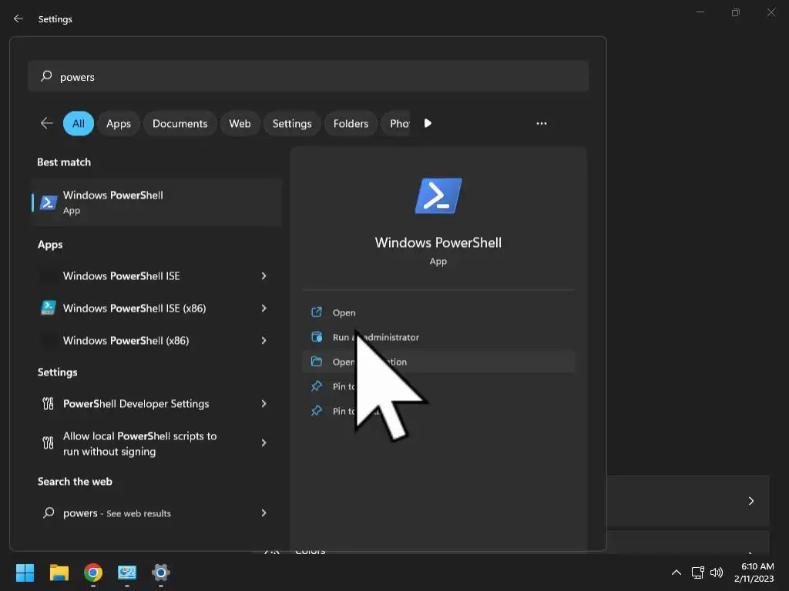Click the Open action arrow icon
The image size is (789, 591).
[317, 312]
